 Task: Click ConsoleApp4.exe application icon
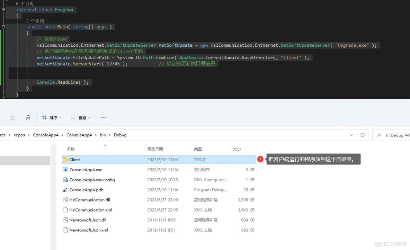click(66, 169)
